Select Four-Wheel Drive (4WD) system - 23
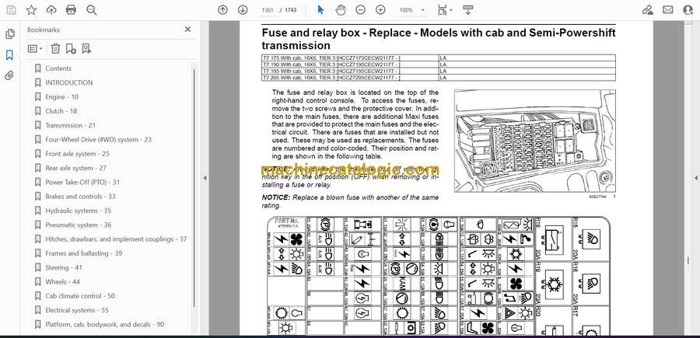 click(x=98, y=140)
